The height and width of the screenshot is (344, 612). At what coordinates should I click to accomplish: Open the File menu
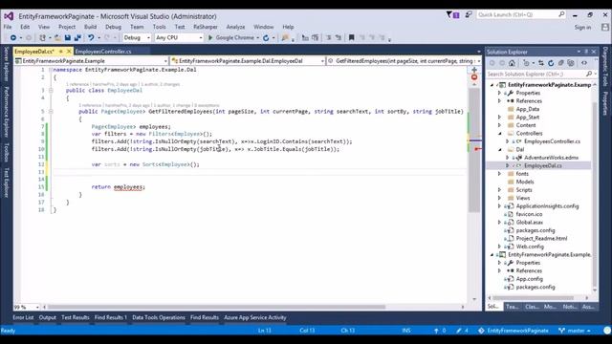8,27
